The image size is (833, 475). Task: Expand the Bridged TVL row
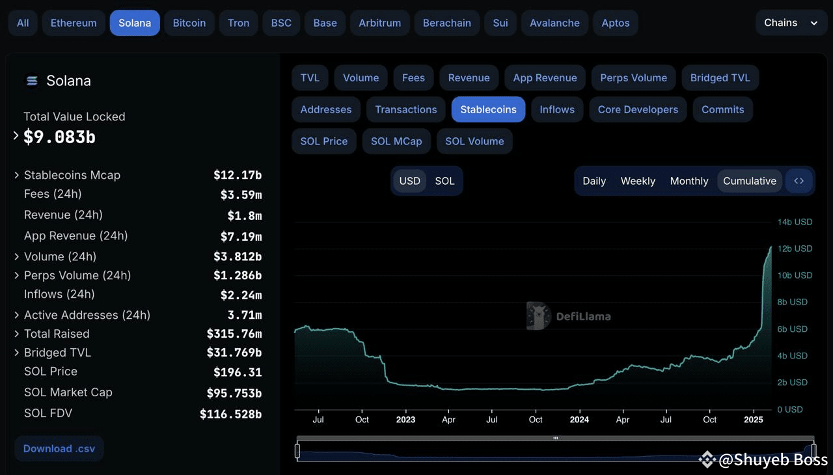coord(16,353)
